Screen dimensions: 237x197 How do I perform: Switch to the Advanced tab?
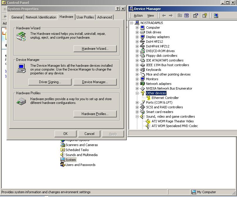[105, 17]
